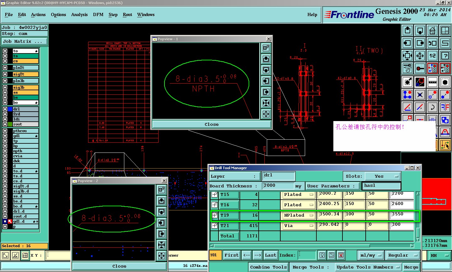Screen dimensions: 452x272
Task: Click the Last navigation button
Action: 271,255
